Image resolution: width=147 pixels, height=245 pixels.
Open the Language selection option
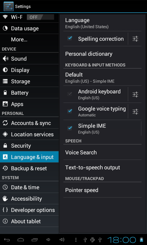(x=102, y=23)
